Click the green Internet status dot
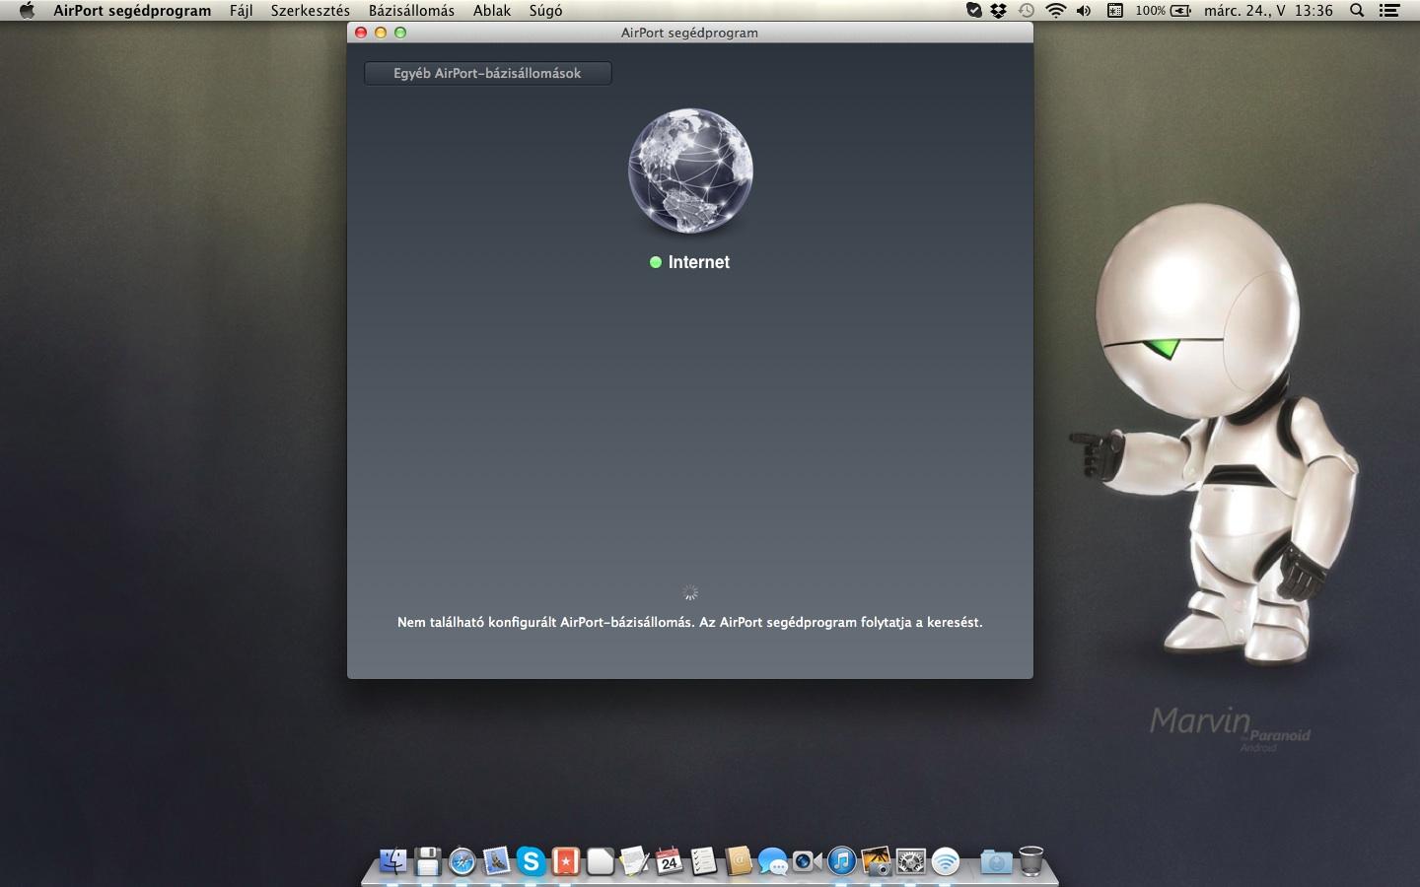 (x=655, y=262)
